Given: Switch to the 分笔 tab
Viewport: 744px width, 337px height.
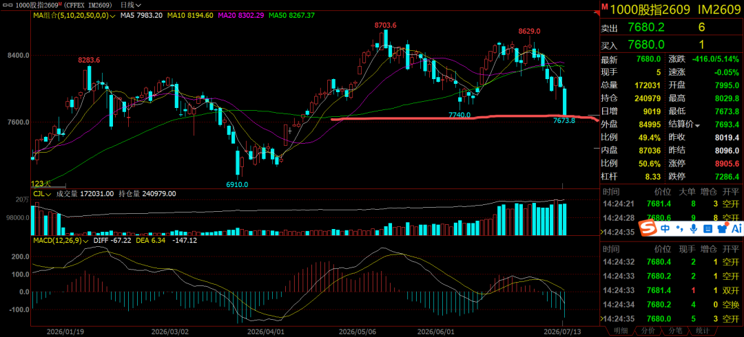Looking at the screenshot, I should pyautogui.click(x=675, y=331).
